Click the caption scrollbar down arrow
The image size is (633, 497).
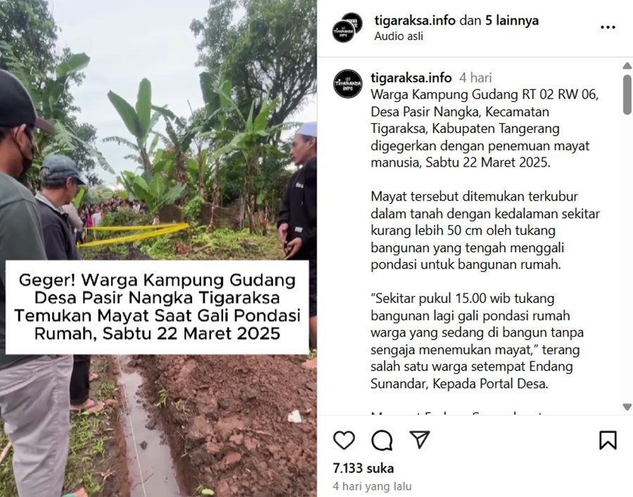627,407
